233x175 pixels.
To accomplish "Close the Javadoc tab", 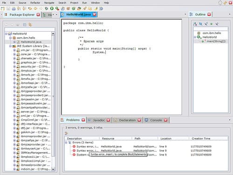I will point(108,120).
